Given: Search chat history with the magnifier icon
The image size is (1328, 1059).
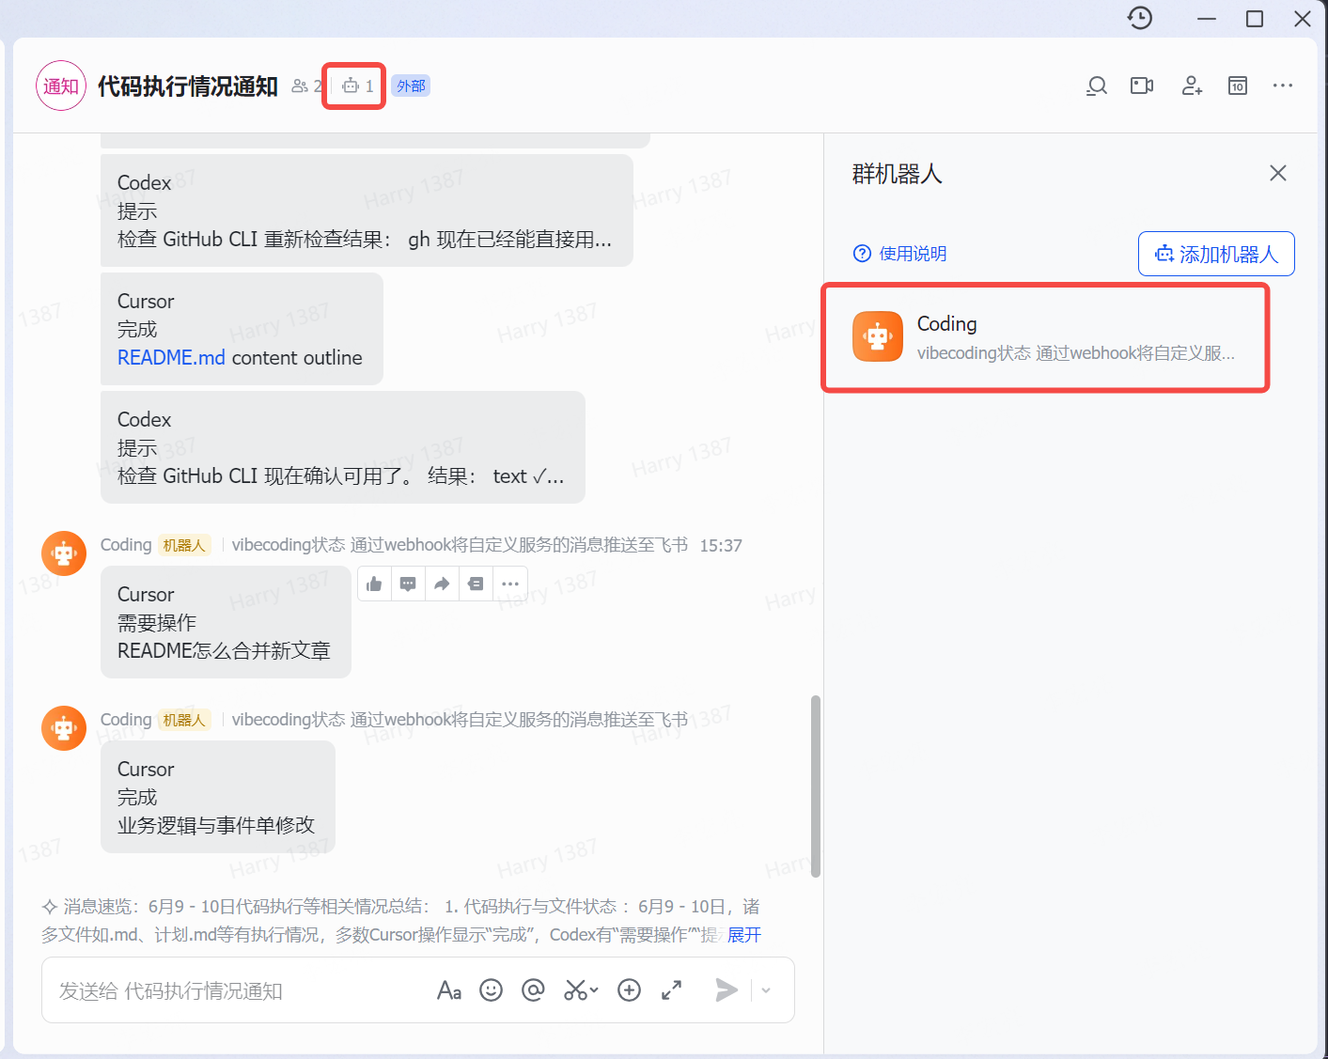Looking at the screenshot, I should 1096,86.
